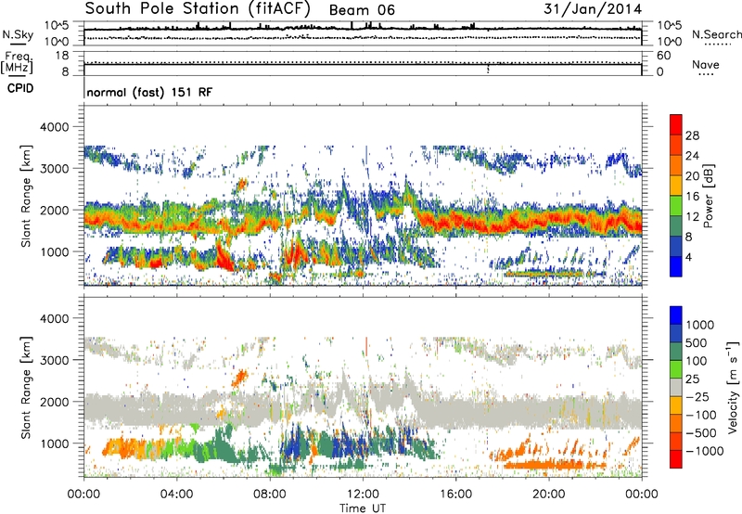Click the date '31/Jan/2014'

pos(593,8)
